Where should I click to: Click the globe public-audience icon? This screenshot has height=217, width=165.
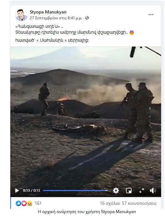pos(87,18)
